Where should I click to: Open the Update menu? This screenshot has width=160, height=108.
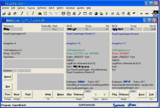(x=81, y=8)
